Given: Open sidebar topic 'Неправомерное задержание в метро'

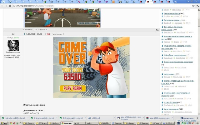Looking at the screenshot, I should pyautogui.click(x=177, y=37).
